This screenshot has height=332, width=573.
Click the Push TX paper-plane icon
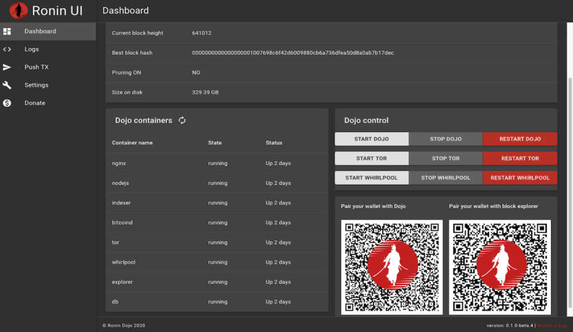(7, 67)
